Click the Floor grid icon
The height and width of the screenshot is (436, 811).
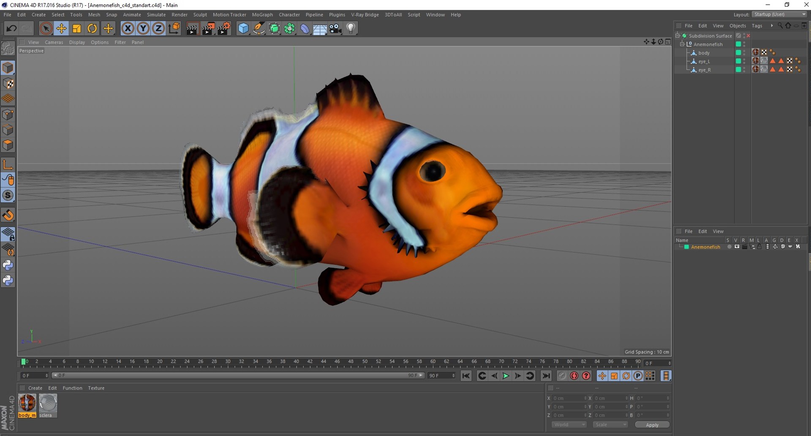point(320,29)
